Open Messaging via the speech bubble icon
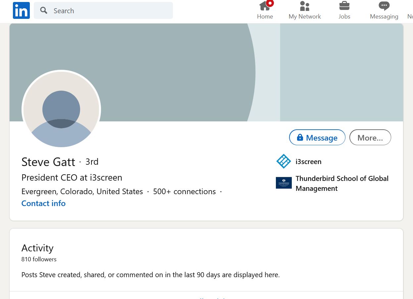 point(384,6)
